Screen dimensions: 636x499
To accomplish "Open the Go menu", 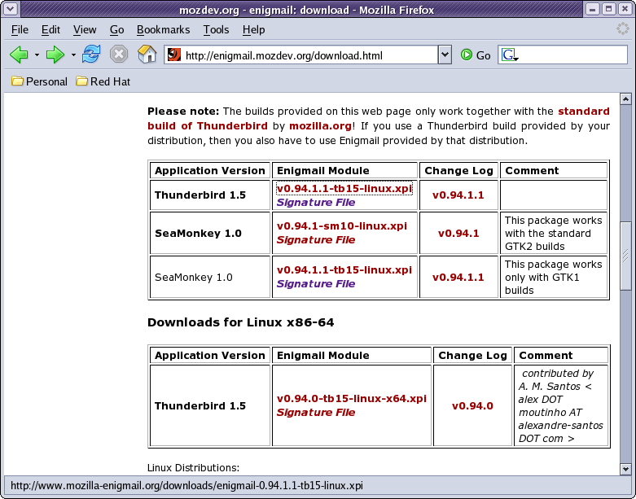I will point(116,29).
